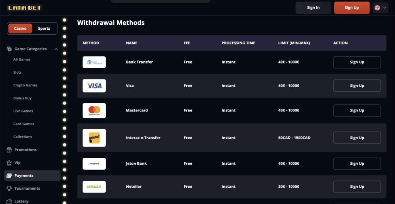This screenshot has height=204, width=395.
Task: Open All Games category
Action: tap(22, 59)
